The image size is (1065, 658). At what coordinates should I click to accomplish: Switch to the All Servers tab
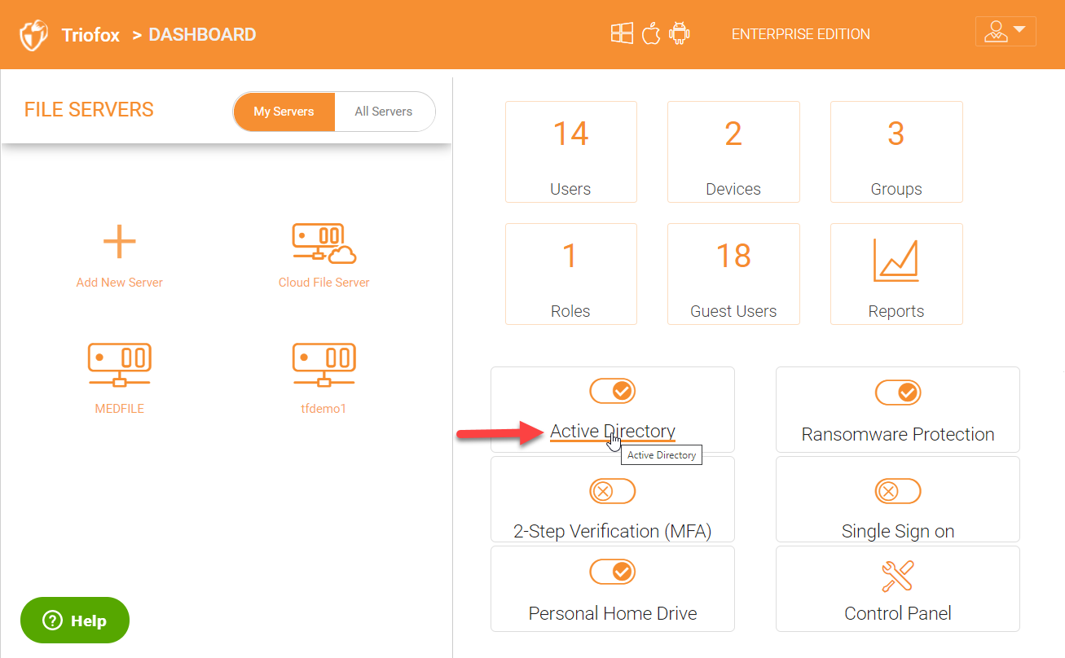[384, 112]
